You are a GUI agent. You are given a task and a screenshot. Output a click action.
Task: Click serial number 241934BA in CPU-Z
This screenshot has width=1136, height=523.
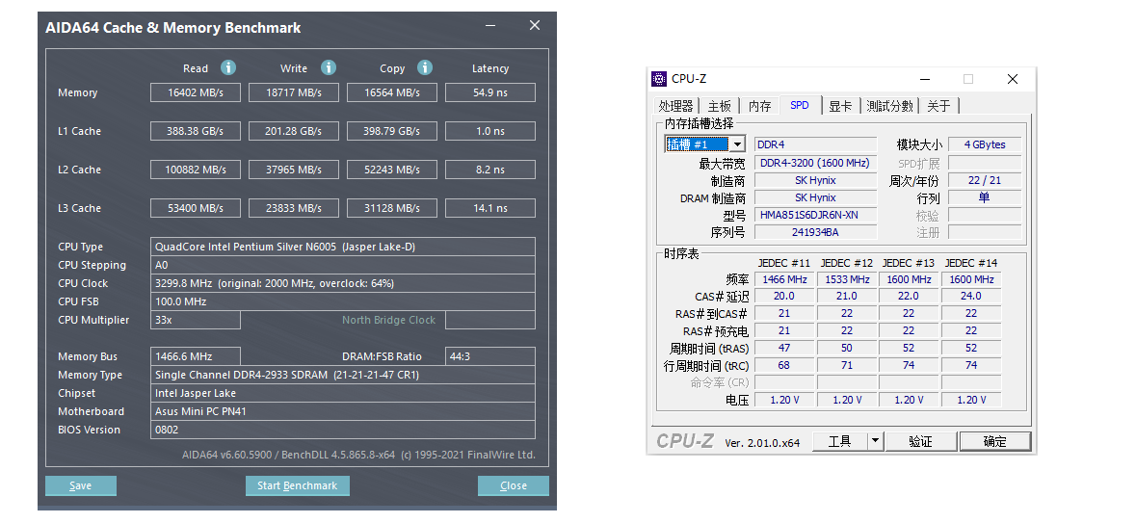816,232
